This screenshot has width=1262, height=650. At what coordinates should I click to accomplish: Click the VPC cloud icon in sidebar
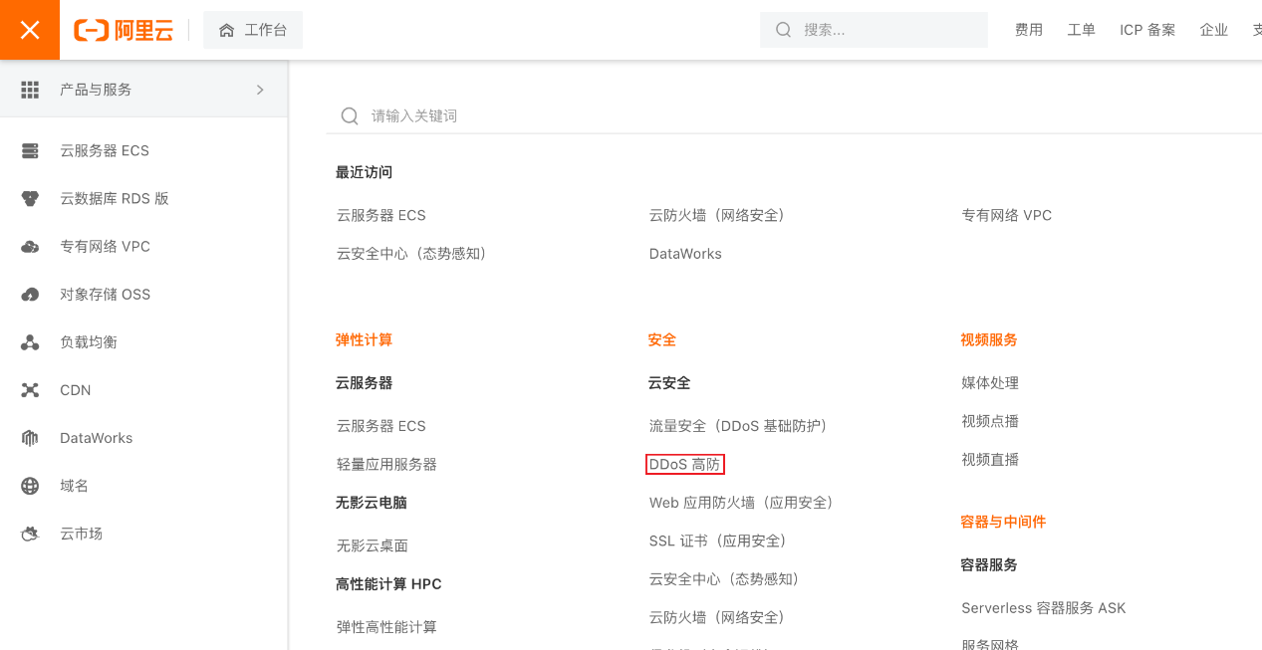point(30,247)
